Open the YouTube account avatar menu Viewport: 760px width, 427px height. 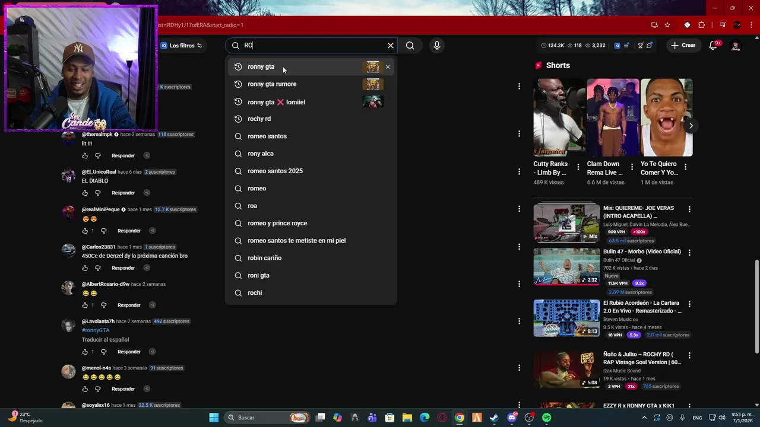[736, 46]
